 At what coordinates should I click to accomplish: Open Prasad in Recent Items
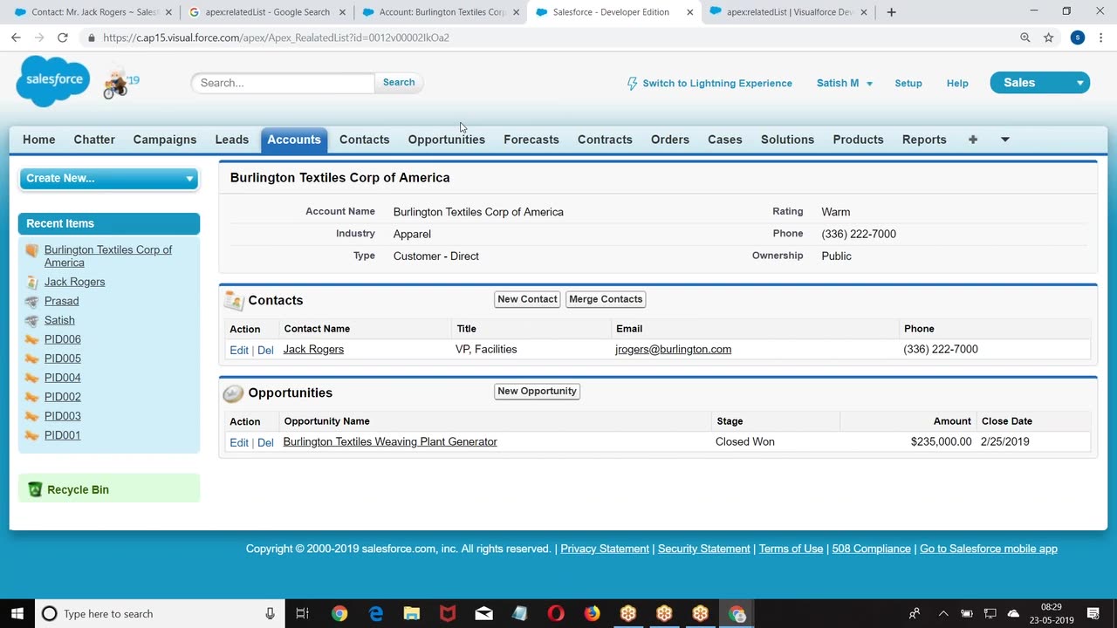tap(62, 301)
